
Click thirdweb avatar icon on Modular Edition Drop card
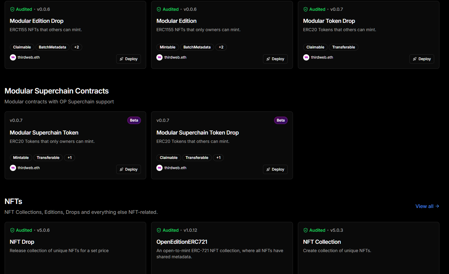(13, 57)
